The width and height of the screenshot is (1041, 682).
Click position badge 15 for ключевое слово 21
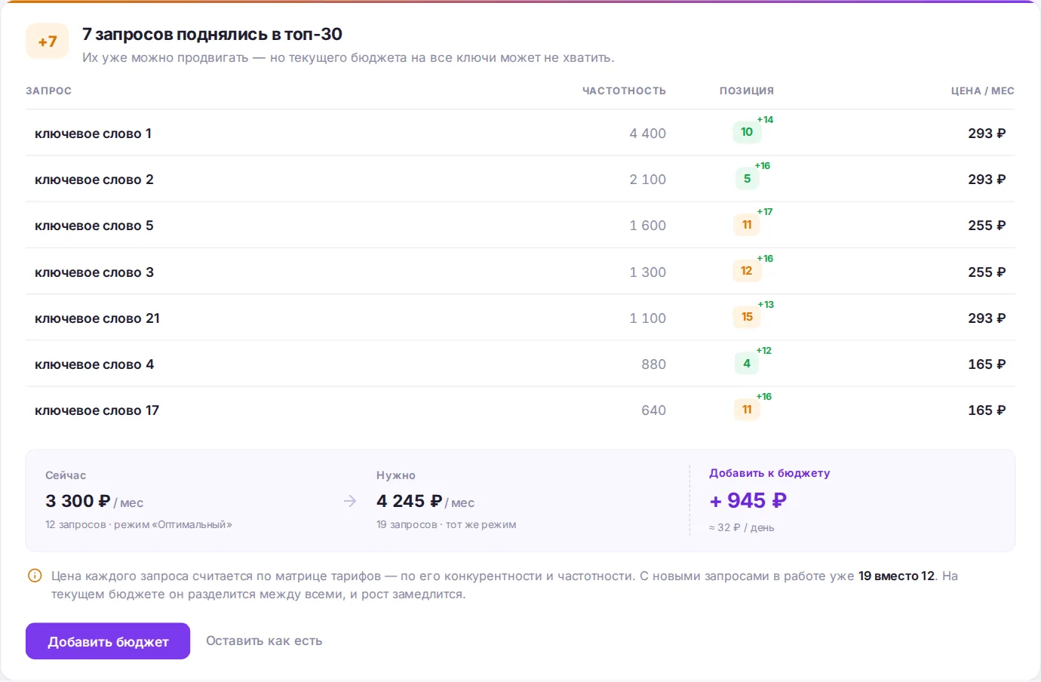coord(747,317)
